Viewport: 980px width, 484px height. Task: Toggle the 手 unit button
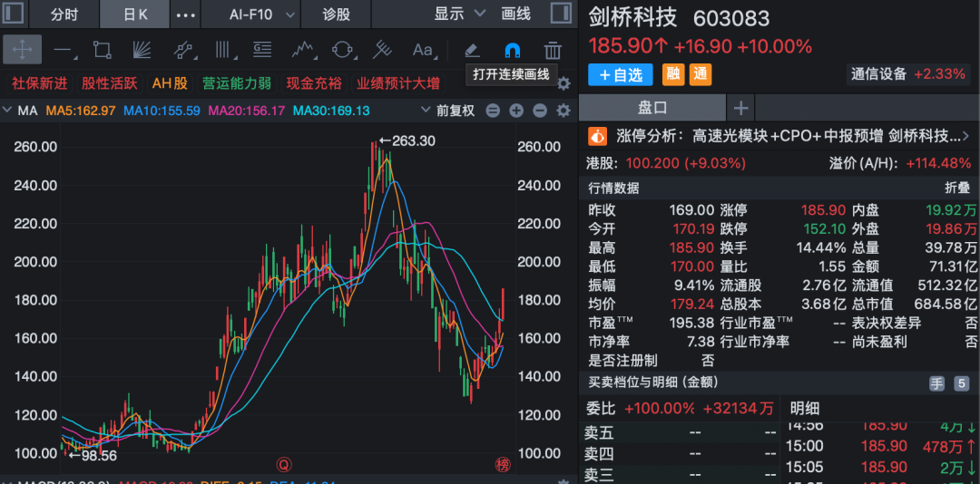(x=936, y=383)
